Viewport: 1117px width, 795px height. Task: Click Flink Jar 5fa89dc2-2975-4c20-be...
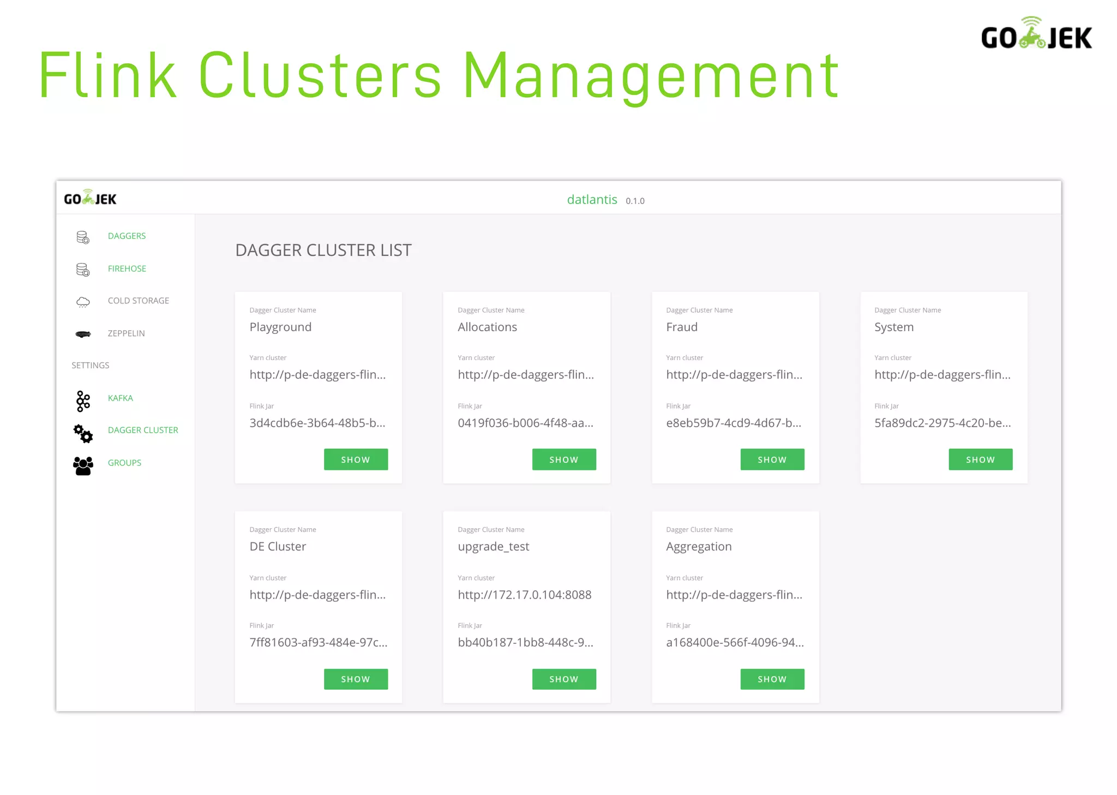point(942,423)
